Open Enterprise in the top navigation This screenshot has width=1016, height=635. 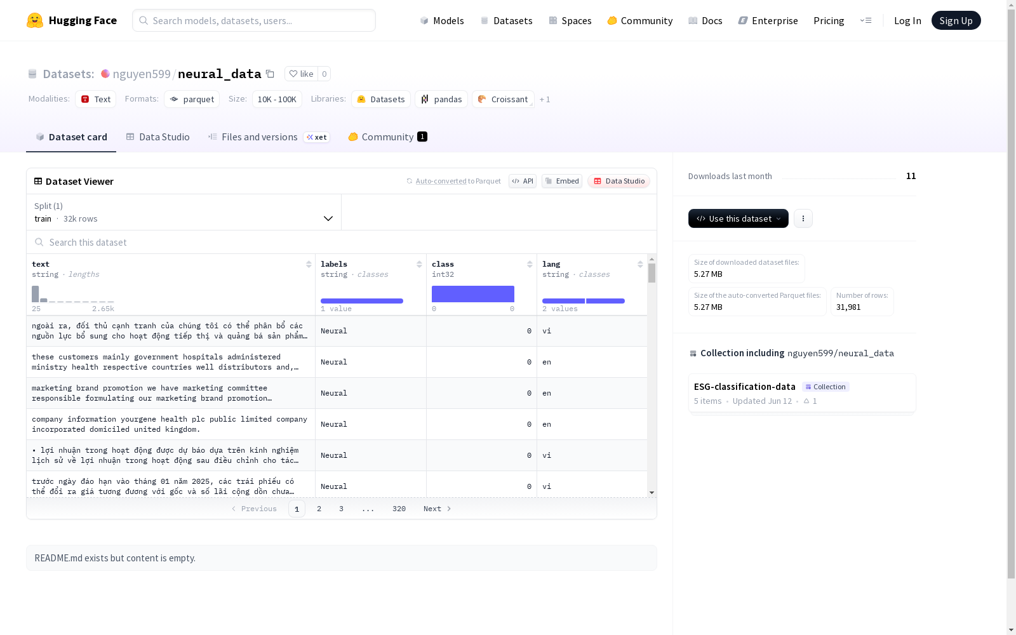[768, 20]
